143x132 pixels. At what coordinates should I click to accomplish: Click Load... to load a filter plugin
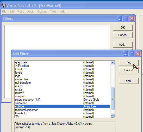[x=129, y=81]
